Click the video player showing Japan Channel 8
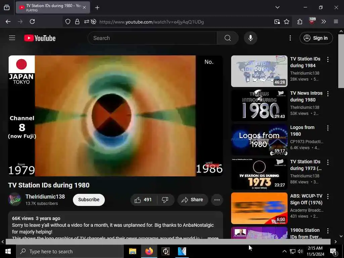 point(116,116)
